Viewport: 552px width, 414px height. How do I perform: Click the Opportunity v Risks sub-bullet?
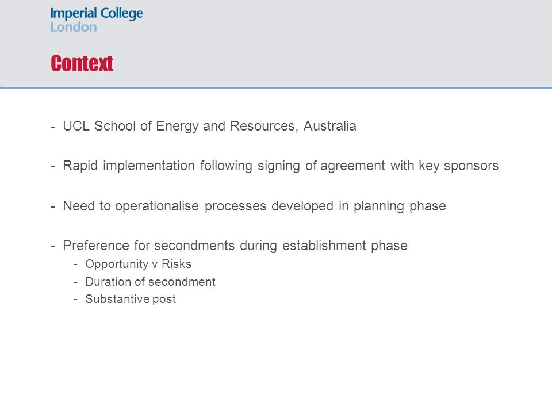(139, 264)
